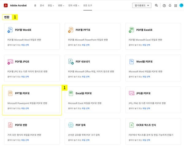Click the OCR로 텍스트 인식 icon
Screen dimensions: 184x150
point(132,125)
